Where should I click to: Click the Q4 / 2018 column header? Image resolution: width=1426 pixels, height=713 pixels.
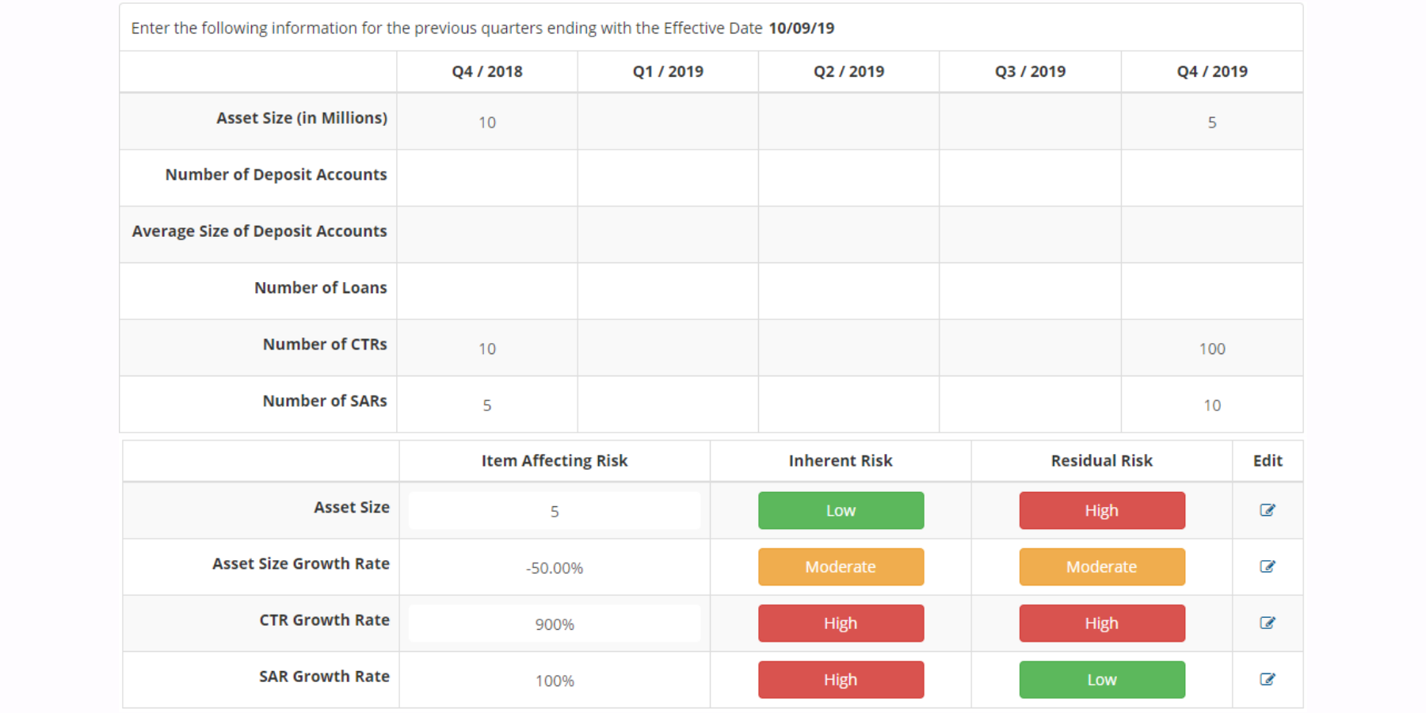click(487, 71)
